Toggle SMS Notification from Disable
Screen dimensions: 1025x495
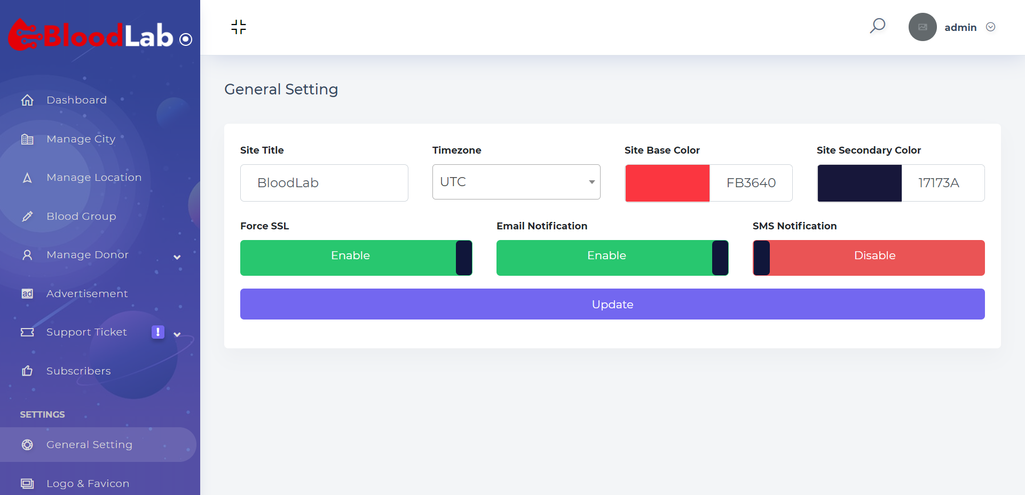pyautogui.click(x=869, y=258)
